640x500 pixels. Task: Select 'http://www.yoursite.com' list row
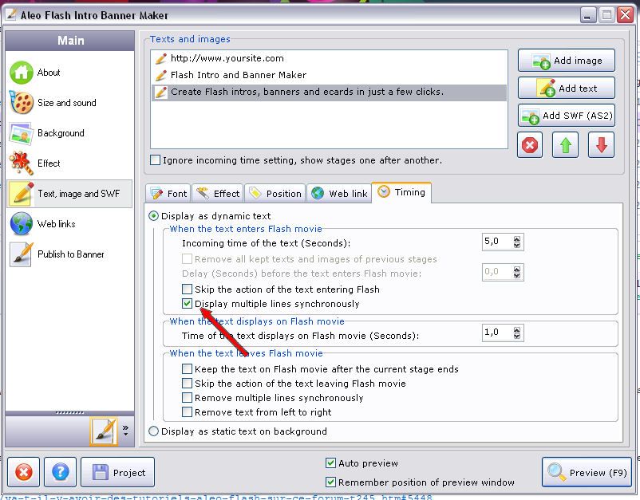click(x=330, y=58)
